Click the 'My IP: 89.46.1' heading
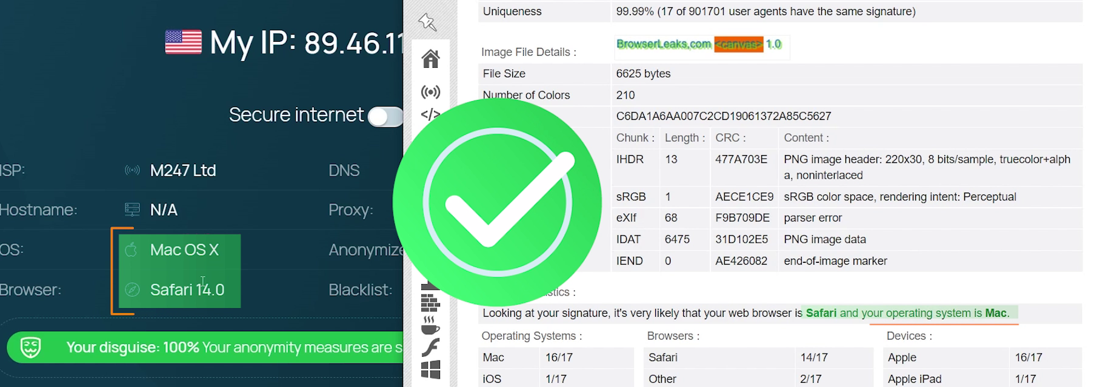The height and width of the screenshot is (387, 1094). point(307,43)
